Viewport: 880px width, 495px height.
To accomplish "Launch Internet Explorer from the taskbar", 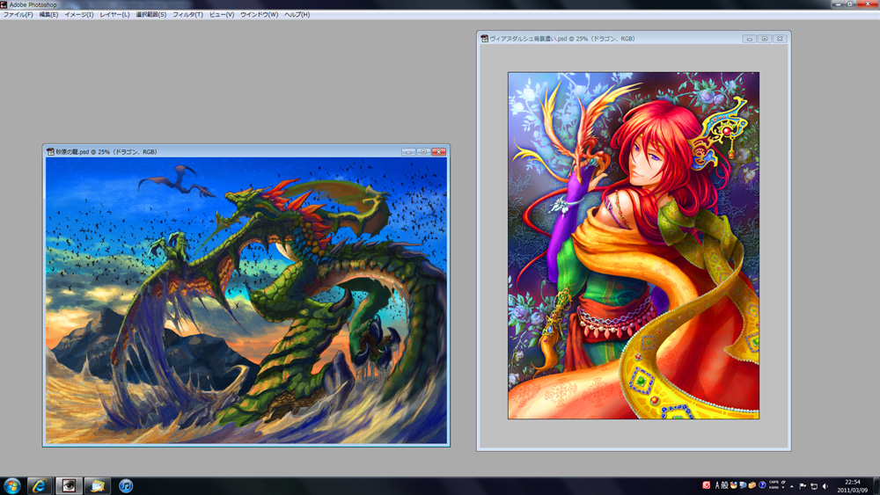I will (x=40, y=485).
